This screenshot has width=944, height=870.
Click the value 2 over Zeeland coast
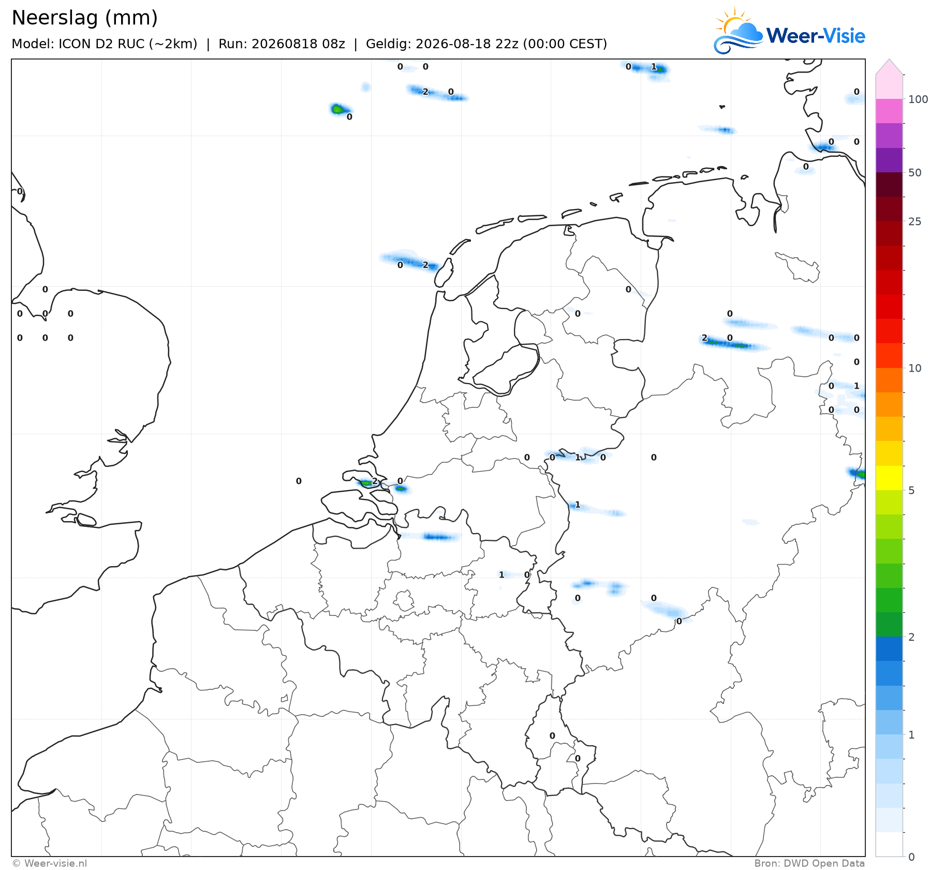(375, 481)
